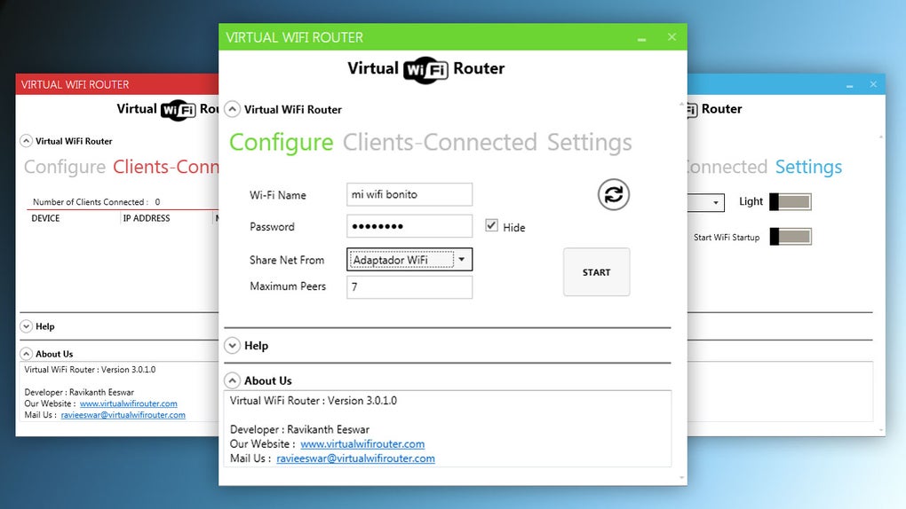
Task: Collapse the Virtual WiFi Router section in the green window
Action: (232, 109)
